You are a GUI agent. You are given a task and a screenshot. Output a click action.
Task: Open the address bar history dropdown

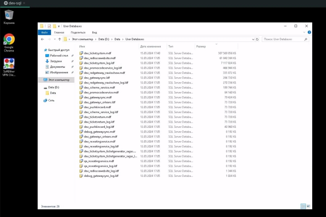click(253, 39)
